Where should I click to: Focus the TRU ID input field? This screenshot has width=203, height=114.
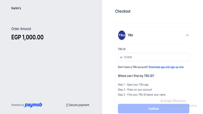click(x=154, y=57)
